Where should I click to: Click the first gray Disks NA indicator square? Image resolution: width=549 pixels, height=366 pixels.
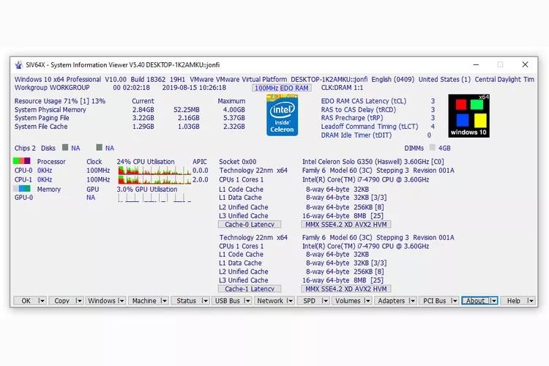pyautogui.click(x=64, y=148)
